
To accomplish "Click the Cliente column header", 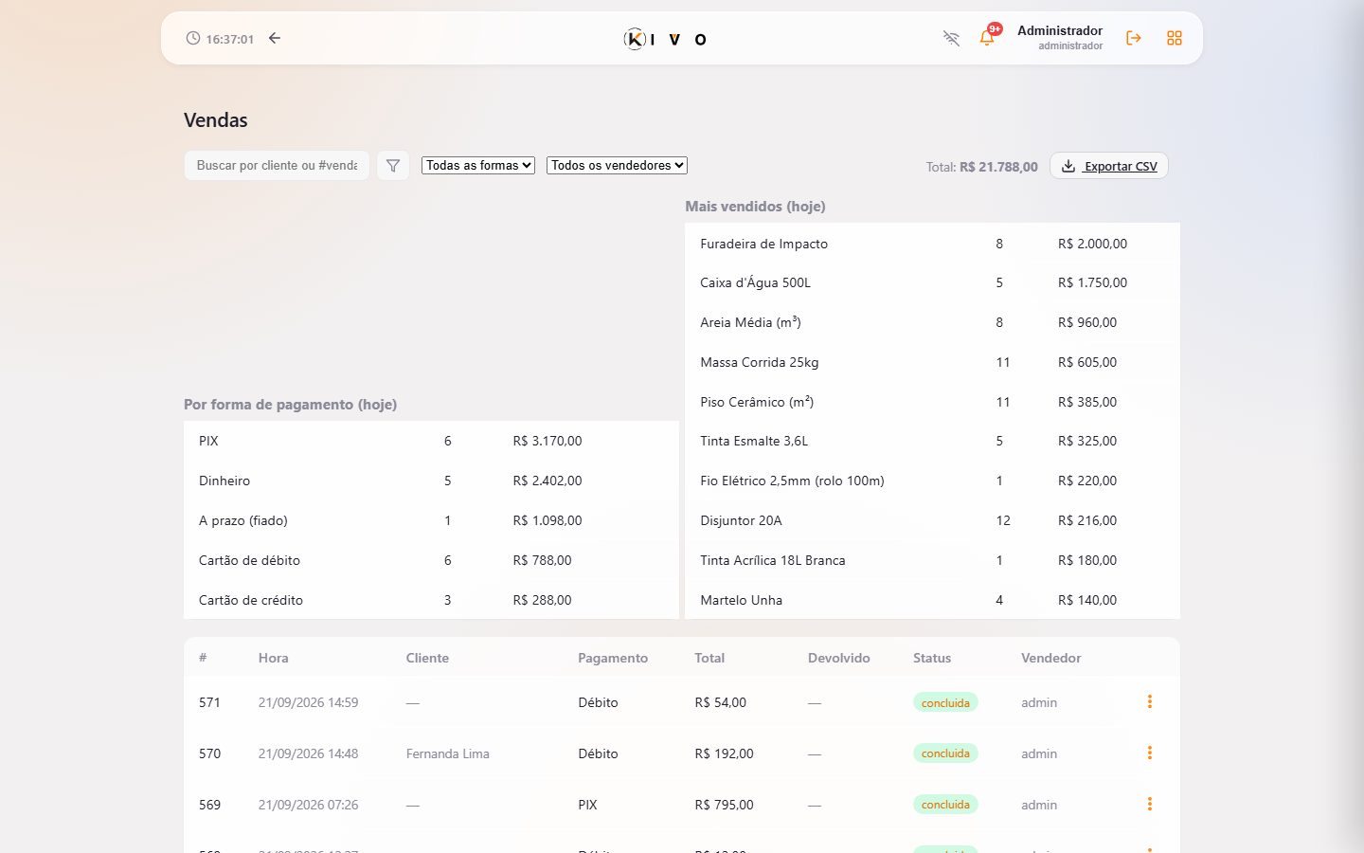I will pos(427,658).
